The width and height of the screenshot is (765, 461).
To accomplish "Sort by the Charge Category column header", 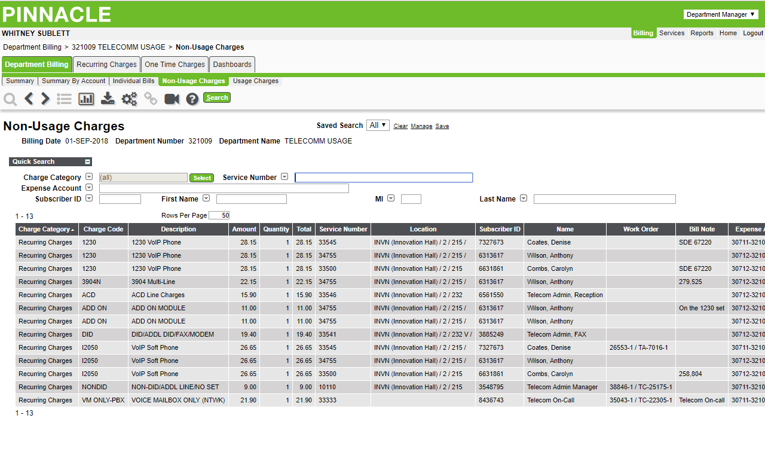I will pyautogui.click(x=47, y=230).
